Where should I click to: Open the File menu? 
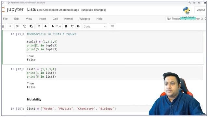[x=5, y=19]
